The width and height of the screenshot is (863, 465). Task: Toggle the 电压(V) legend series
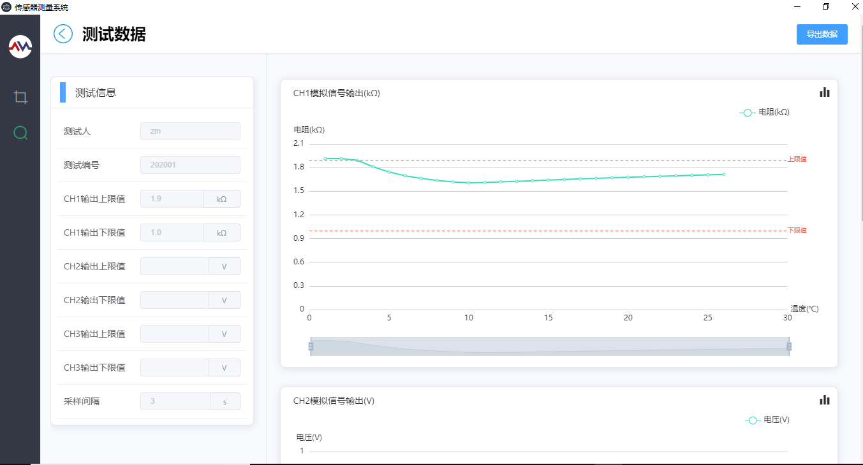click(x=767, y=420)
